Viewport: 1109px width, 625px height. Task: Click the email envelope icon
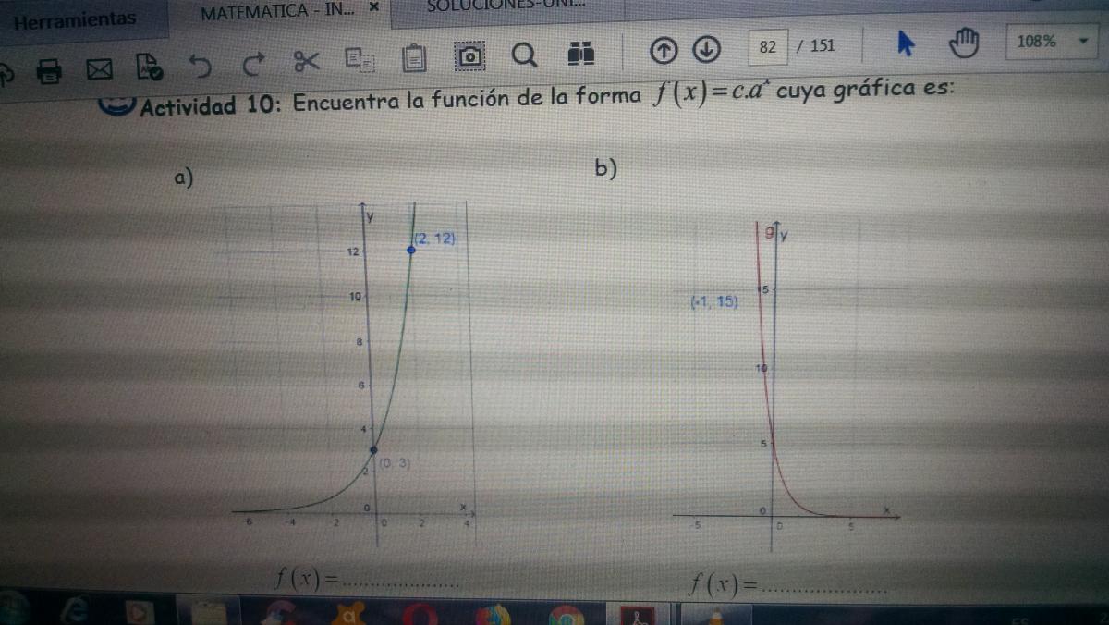coord(99,69)
